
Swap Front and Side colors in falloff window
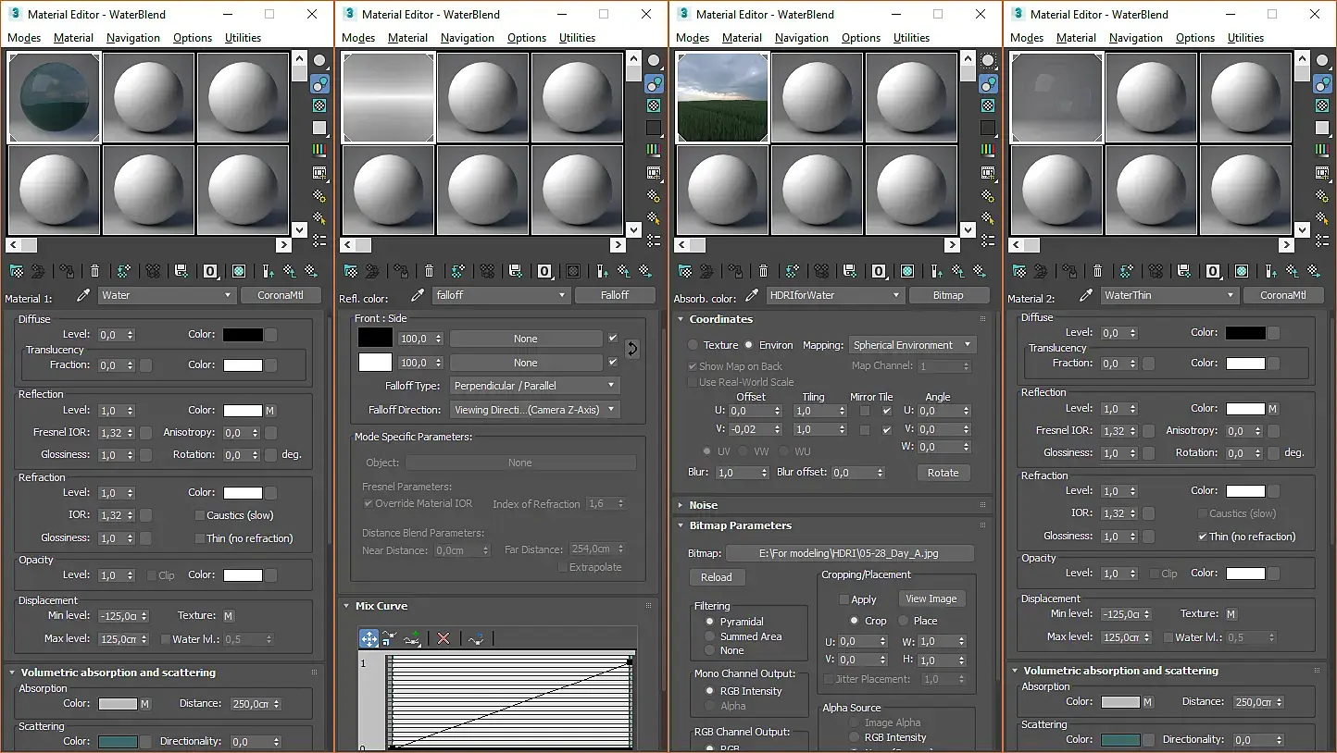632,349
